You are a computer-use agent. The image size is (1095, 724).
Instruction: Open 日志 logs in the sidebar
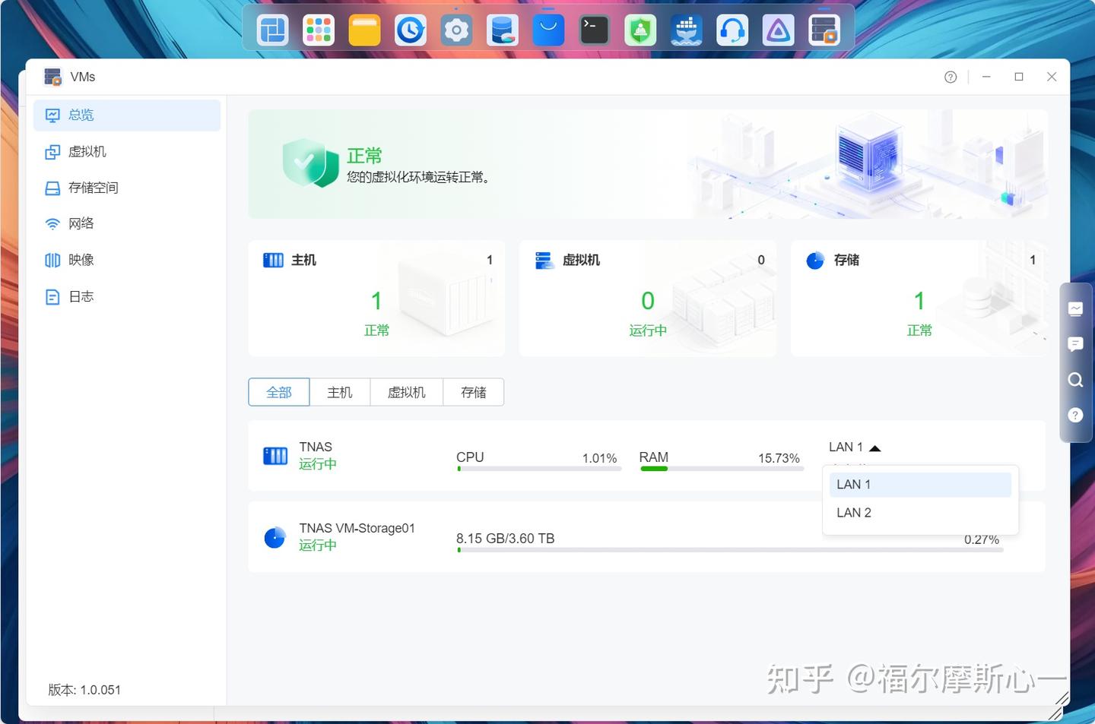pyautogui.click(x=127, y=296)
